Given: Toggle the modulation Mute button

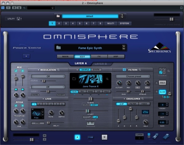Looking at the screenshot, I should [35, 95].
